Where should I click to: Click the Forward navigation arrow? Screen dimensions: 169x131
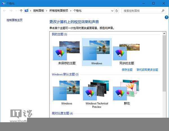point(11,10)
